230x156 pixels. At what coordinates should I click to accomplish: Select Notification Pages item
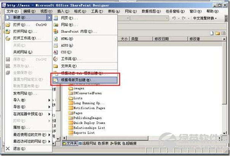(89, 108)
